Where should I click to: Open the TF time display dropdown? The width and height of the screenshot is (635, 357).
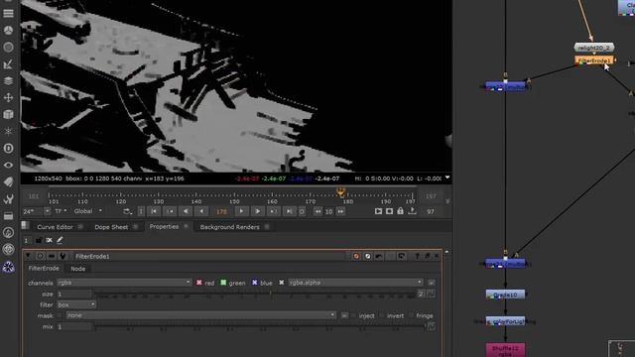[x=61, y=211]
